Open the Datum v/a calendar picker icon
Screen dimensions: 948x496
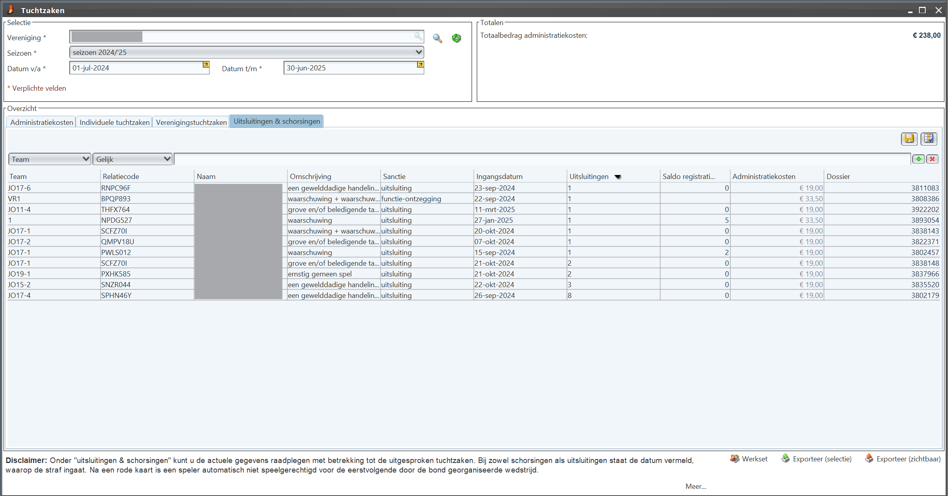pos(206,64)
